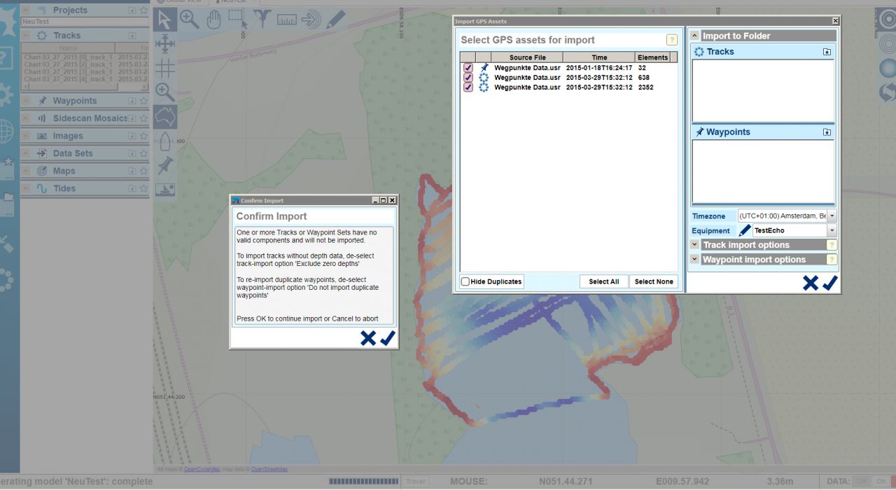
Task: Open the Timezone dropdown
Action: point(832,216)
